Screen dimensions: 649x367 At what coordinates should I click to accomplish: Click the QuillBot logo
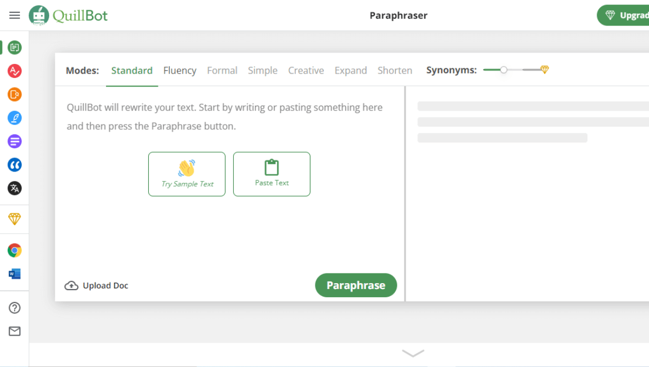[69, 15]
